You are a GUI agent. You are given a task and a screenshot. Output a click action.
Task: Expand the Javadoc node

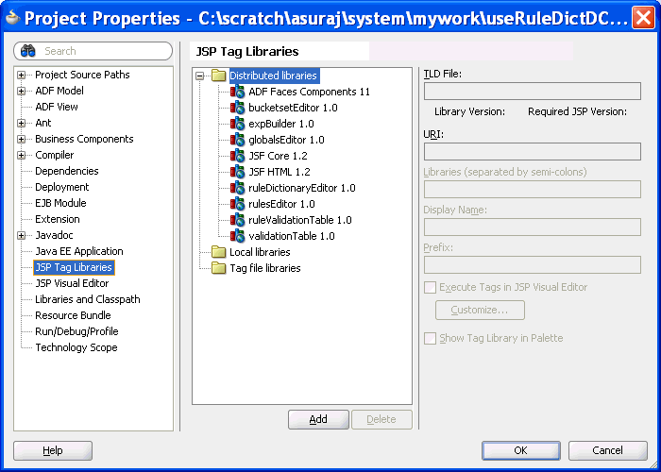point(21,236)
